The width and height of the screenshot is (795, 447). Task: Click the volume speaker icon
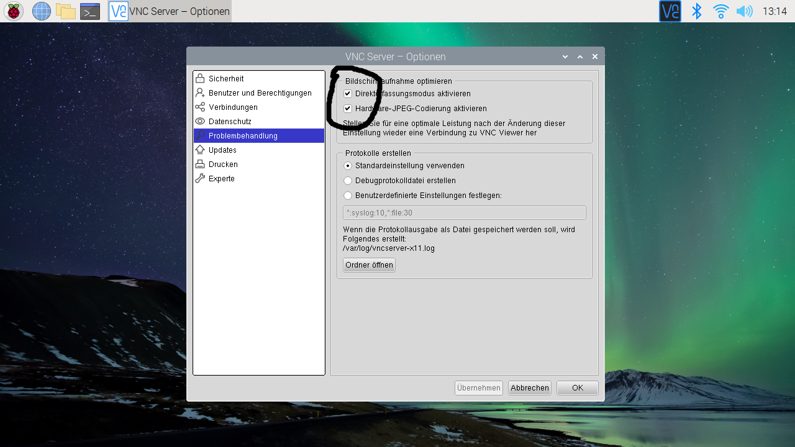pos(744,11)
